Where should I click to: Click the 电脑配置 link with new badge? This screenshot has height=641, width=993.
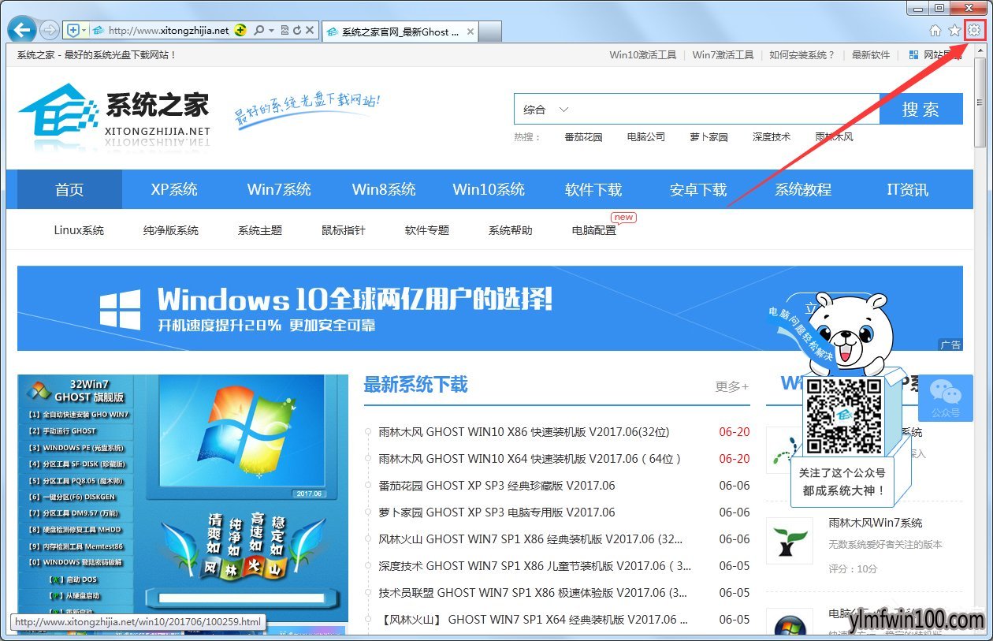pos(594,230)
